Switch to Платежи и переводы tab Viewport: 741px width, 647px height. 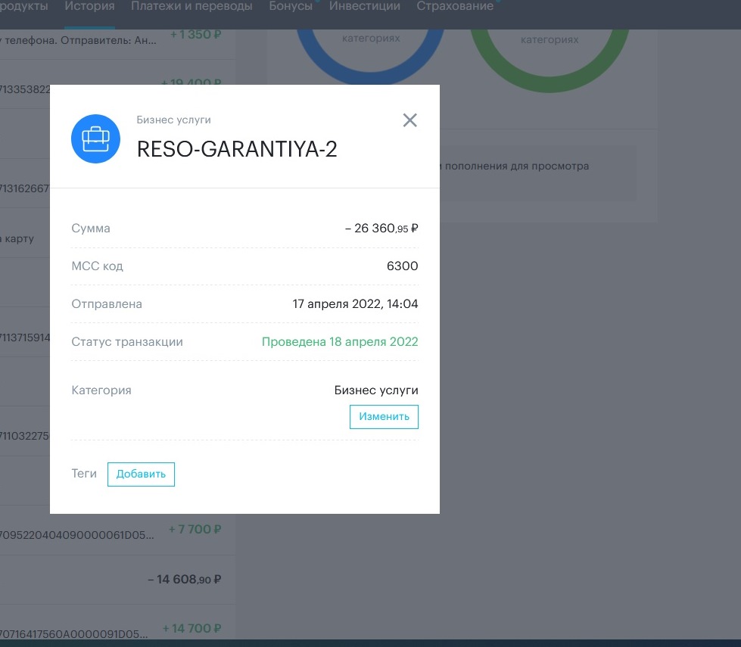pyautogui.click(x=191, y=6)
